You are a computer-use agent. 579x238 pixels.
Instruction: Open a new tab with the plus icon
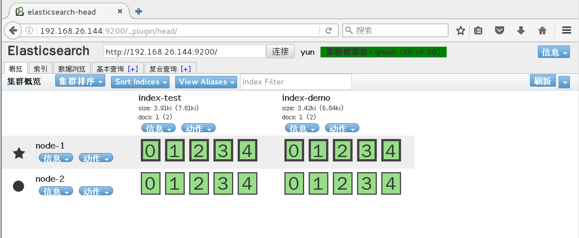click(x=139, y=11)
